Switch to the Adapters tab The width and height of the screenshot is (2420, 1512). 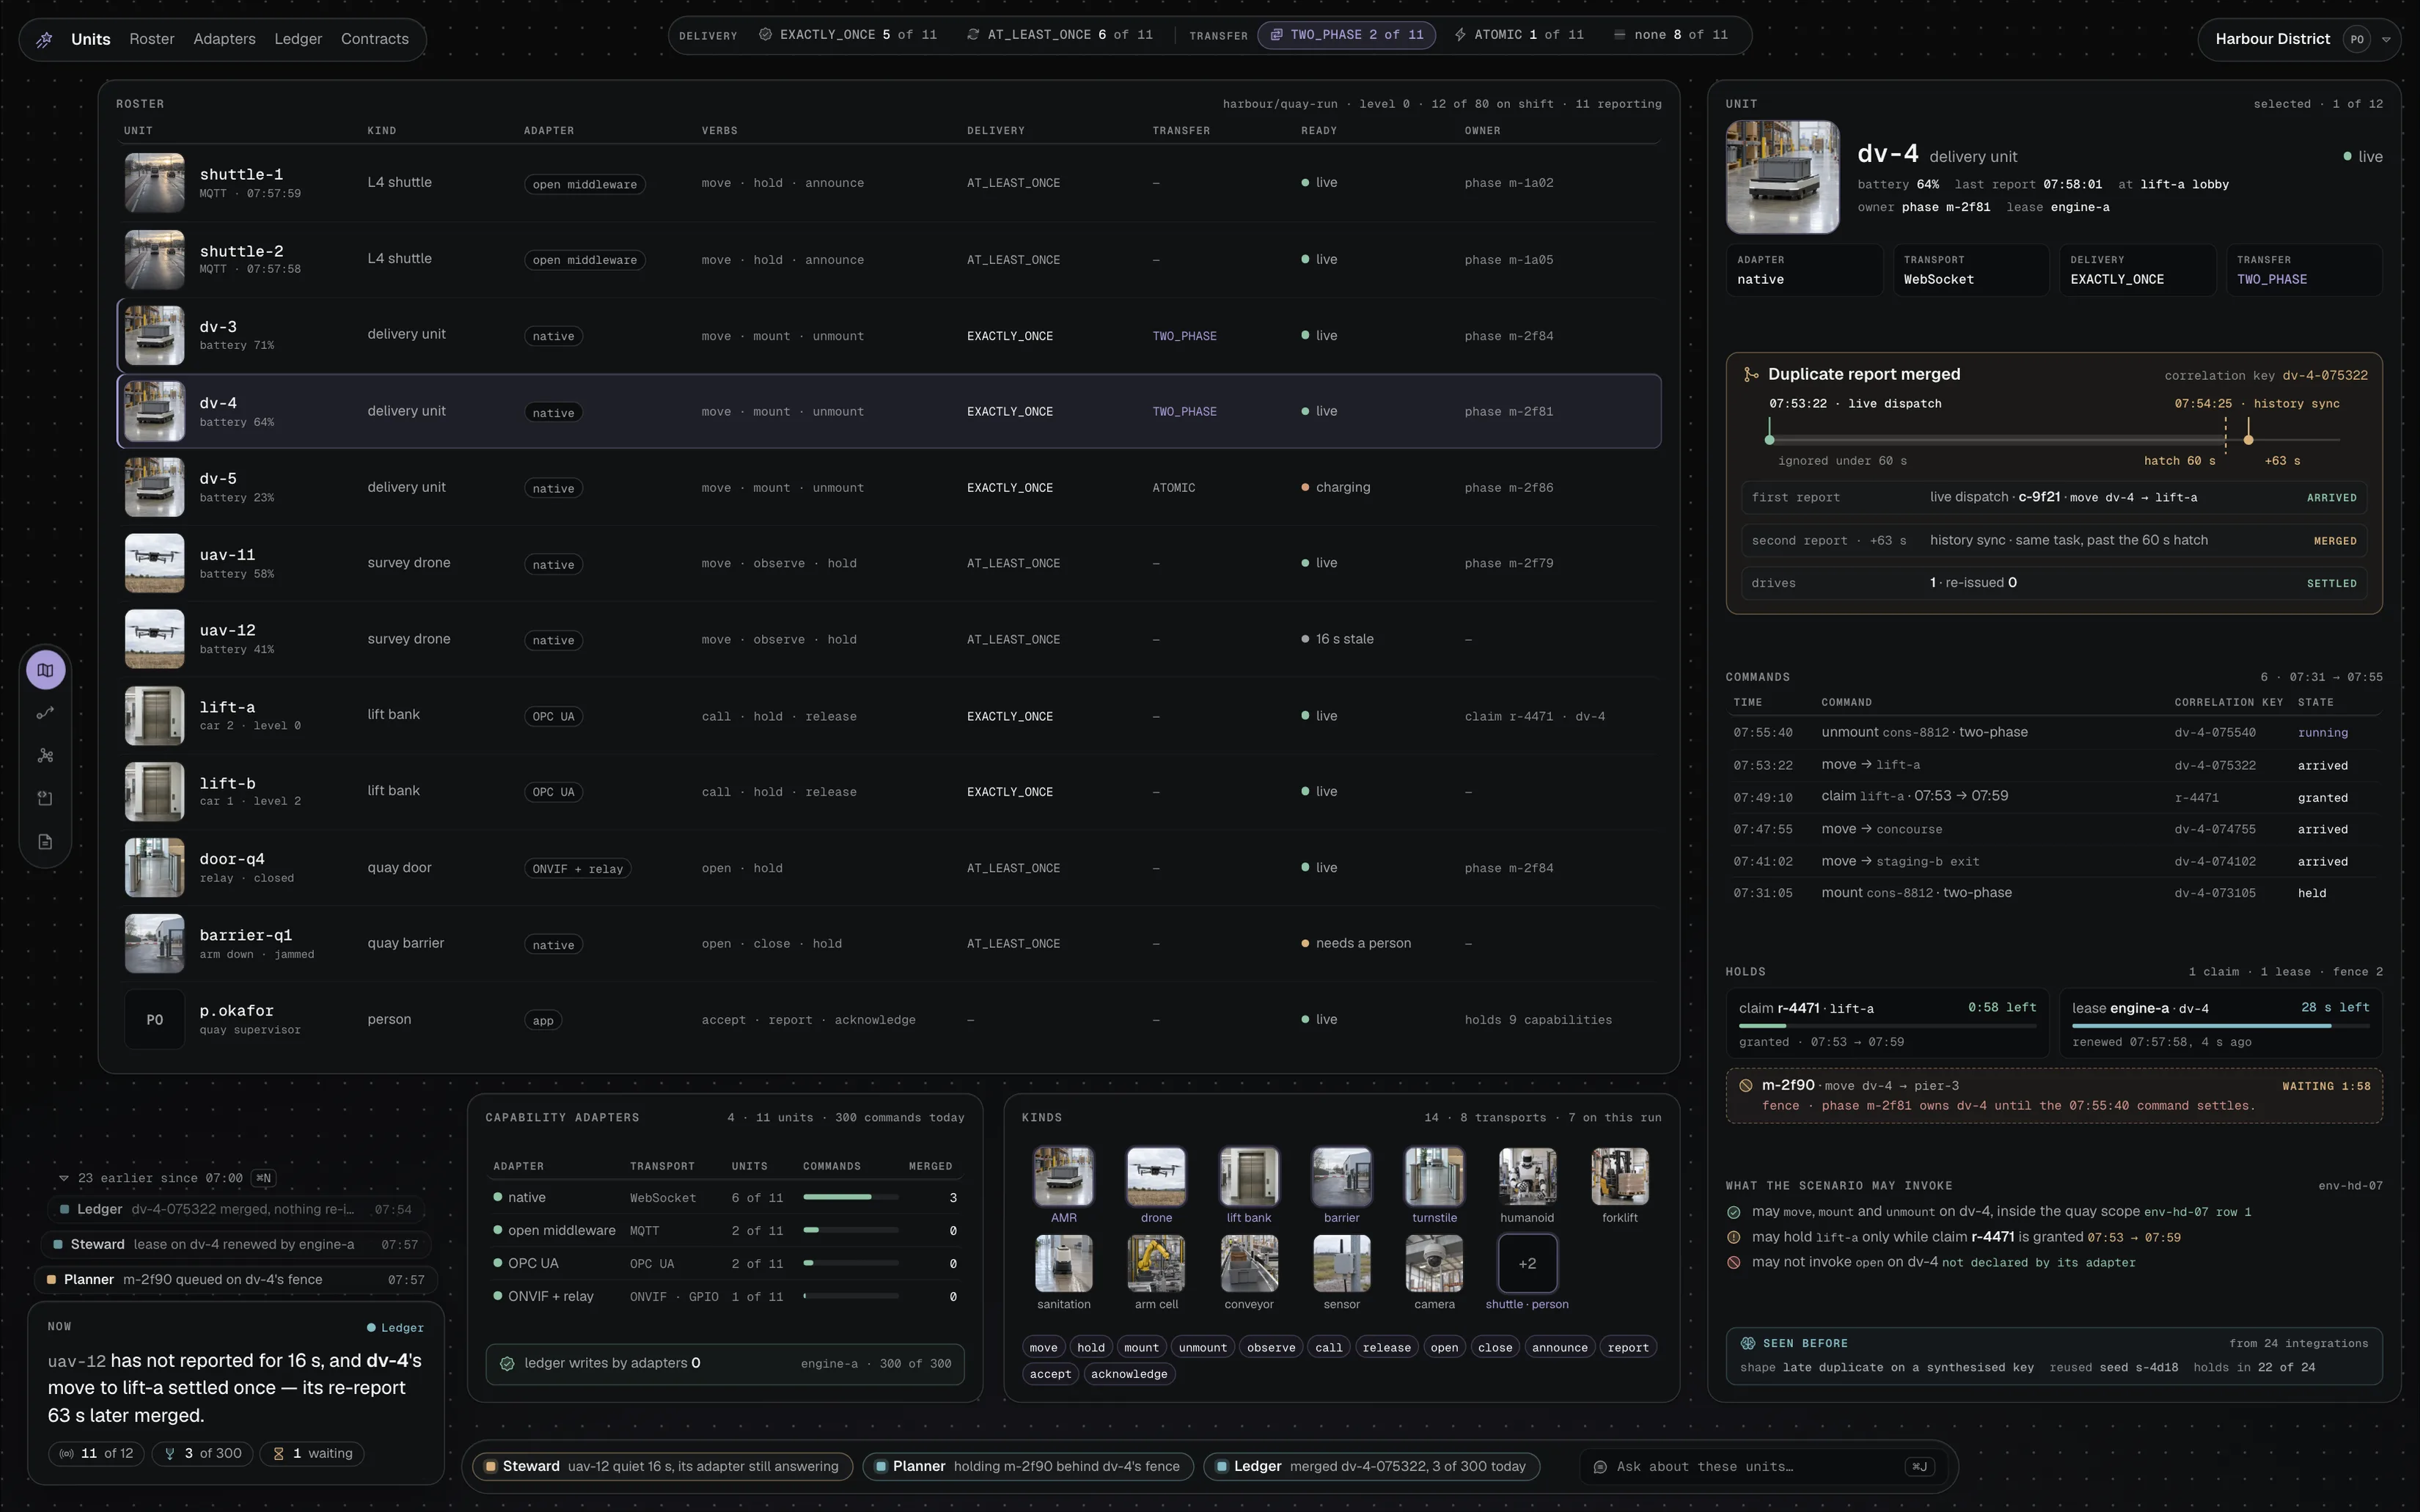click(224, 39)
